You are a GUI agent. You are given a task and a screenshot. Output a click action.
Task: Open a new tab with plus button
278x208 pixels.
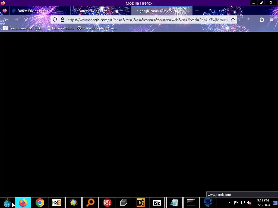tap(197, 11)
